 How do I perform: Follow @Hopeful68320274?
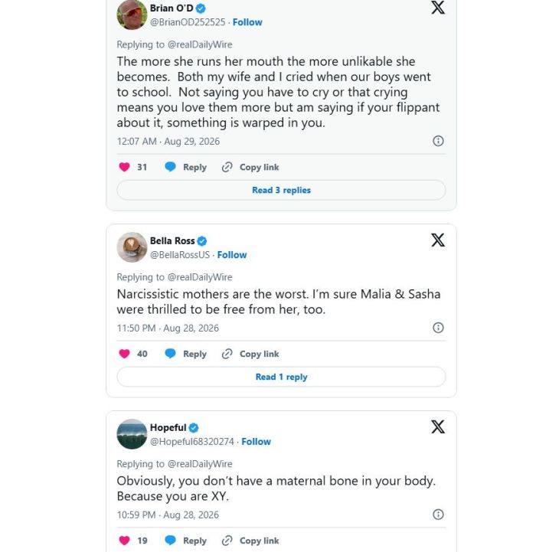[x=256, y=442]
